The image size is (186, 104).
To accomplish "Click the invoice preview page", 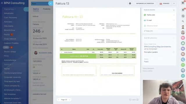I will [x=98, y=52].
